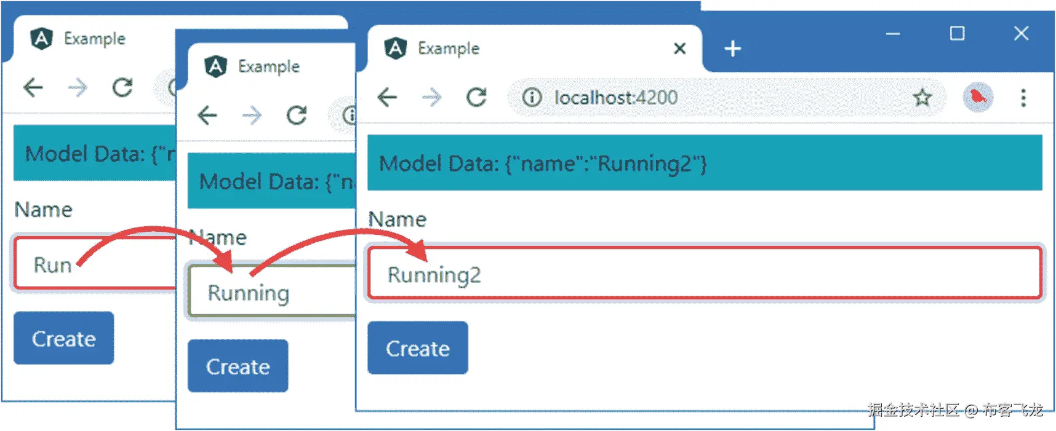Viewport: 1056px width, 431px height.
Task: Minimize the front browser window
Action: click(x=893, y=34)
